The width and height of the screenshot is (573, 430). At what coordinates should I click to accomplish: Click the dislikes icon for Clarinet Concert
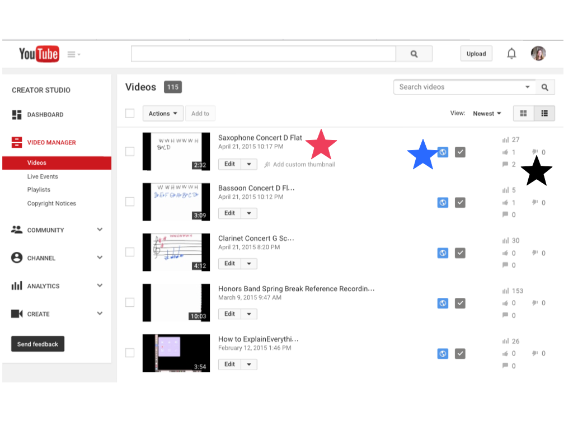tap(535, 253)
